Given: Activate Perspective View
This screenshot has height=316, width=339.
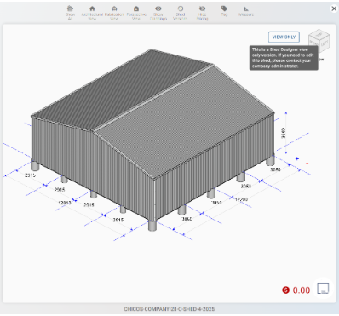Looking at the screenshot, I should (x=136, y=13).
